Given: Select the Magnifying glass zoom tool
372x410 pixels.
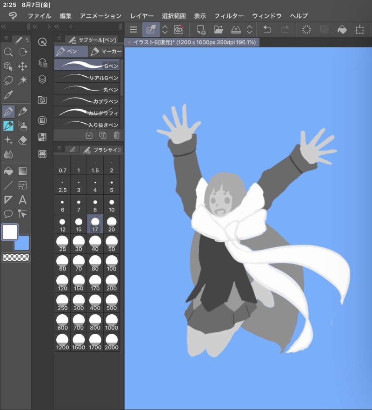Looking at the screenshot, I should coord(8,52).
